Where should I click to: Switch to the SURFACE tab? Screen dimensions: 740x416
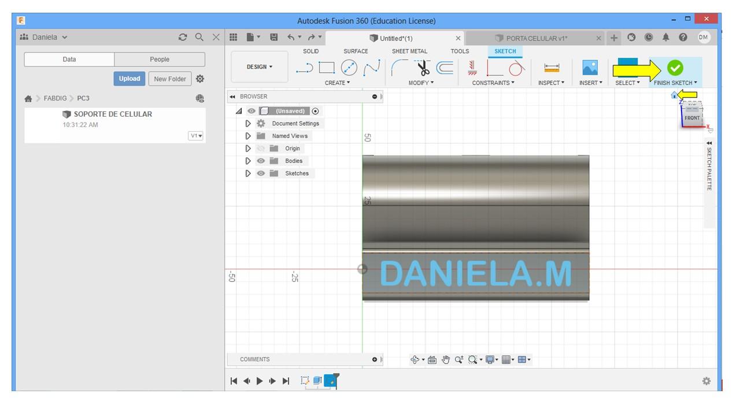(x=356, y=51)
